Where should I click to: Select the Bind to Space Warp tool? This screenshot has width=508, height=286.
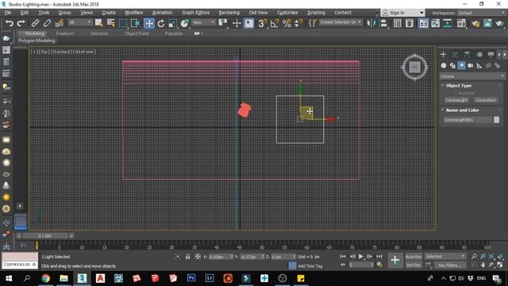click(60, 23)
